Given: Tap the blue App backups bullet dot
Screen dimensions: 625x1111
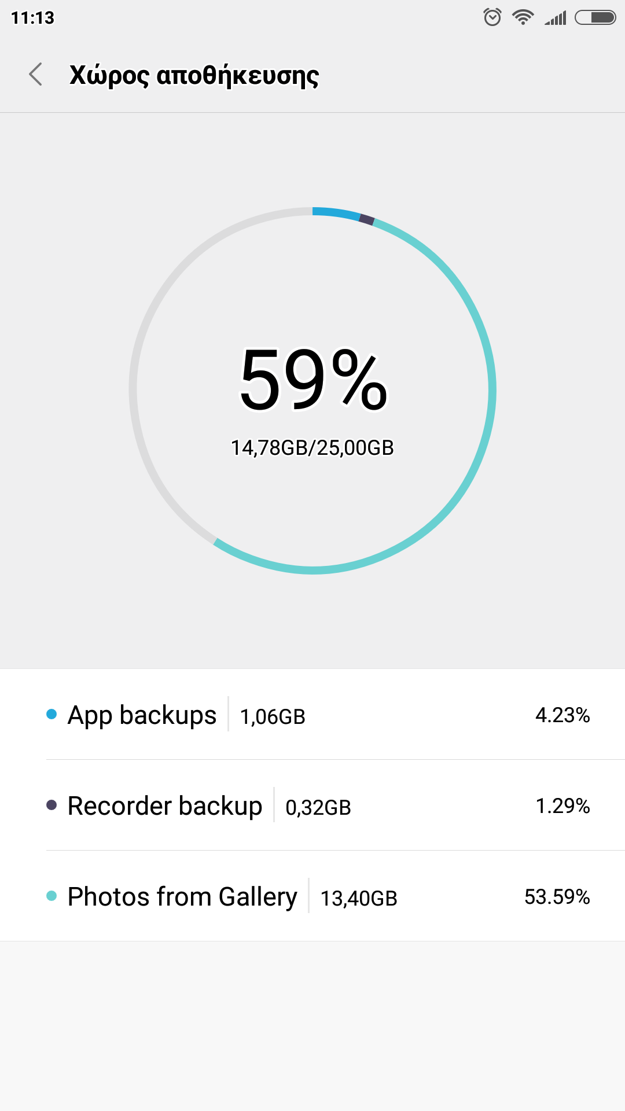Looking at the screenshot, I should [52, 715].
